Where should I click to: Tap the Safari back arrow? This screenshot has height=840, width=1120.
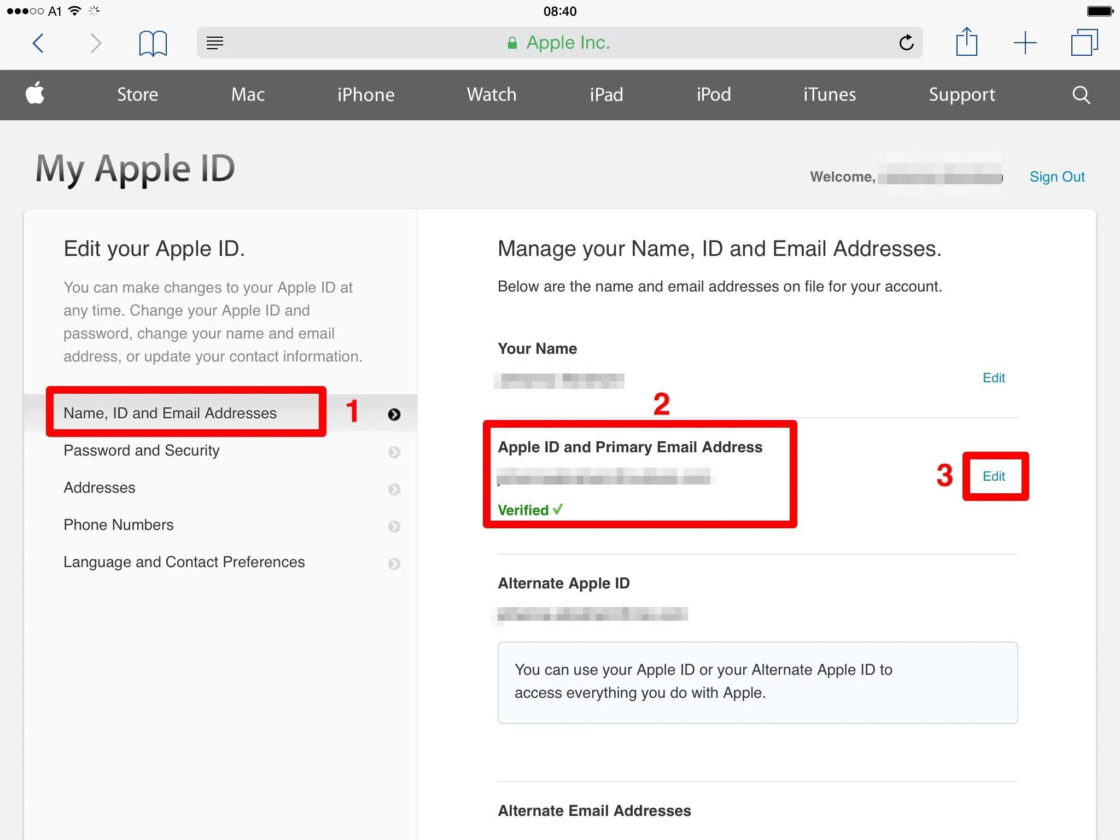38,43
